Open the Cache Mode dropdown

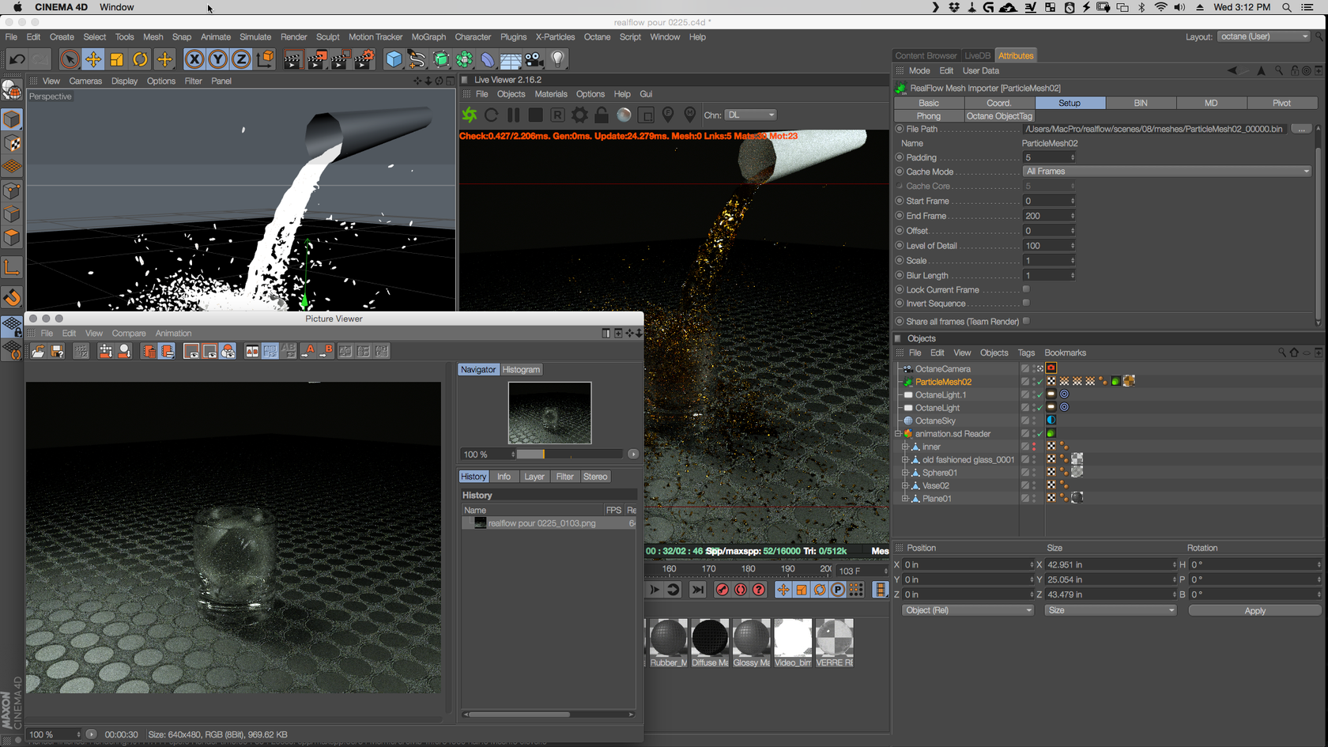point(1167,172)
